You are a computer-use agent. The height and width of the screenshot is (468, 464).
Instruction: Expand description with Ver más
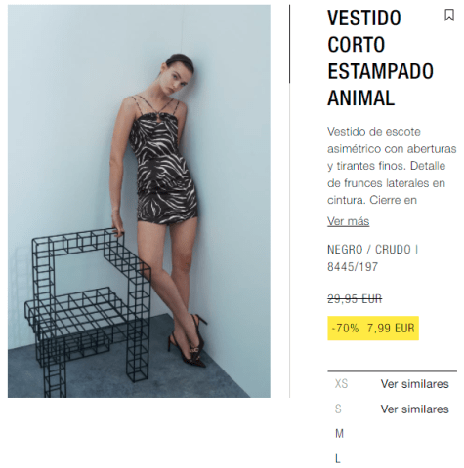tap(348, 221)
